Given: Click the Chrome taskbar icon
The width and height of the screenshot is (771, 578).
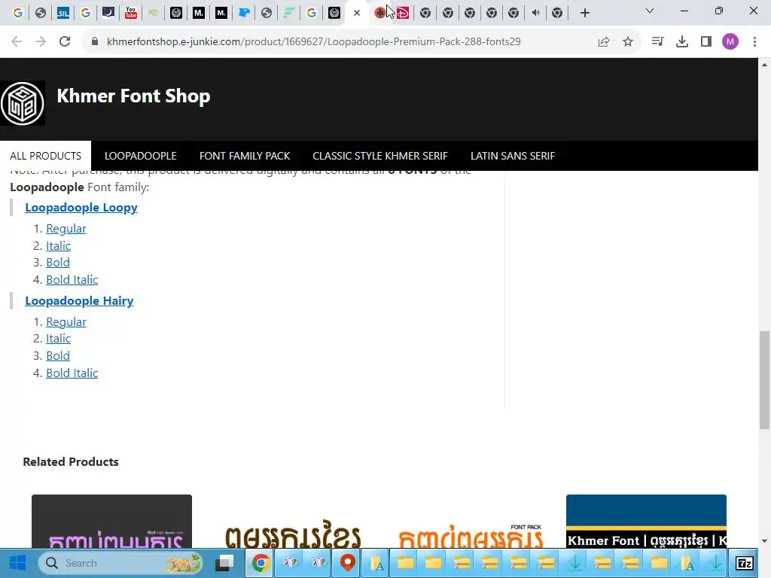Looking at the screenshot, I should pyautogui.click(x=261, y=563).
